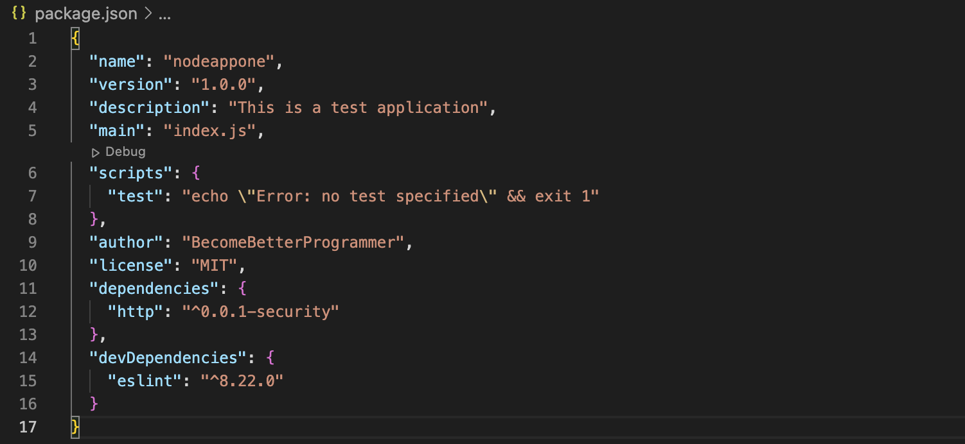Click the JSON braces file icon in breadcrumb
The width and height of the screenshot is (965, 444).
tap(19, 13)
